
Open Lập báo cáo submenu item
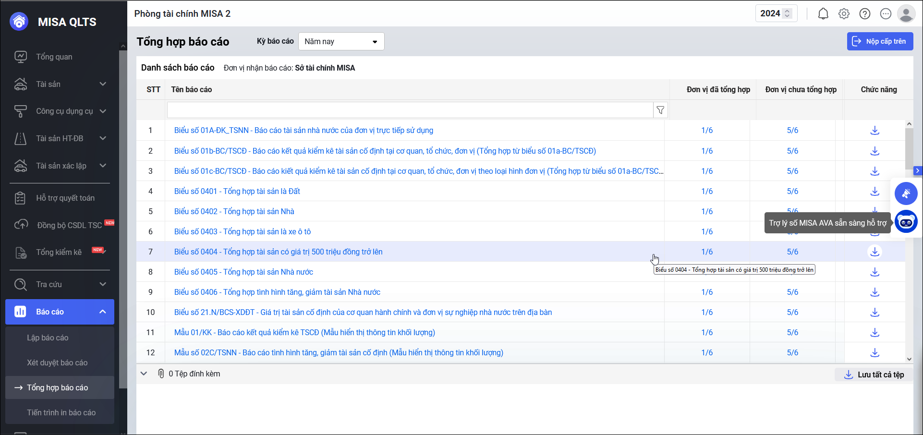point(48,338)
